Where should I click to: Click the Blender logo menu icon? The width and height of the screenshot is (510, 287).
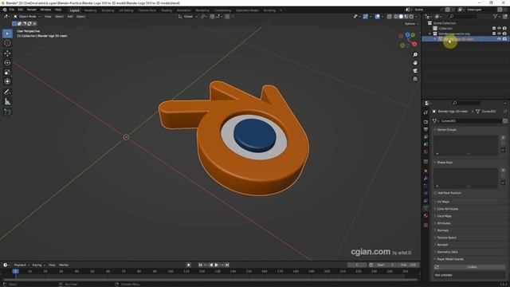click(5, 10)
